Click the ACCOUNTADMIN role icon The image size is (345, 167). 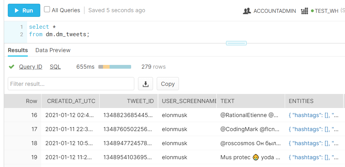click(x=247, y=11)
